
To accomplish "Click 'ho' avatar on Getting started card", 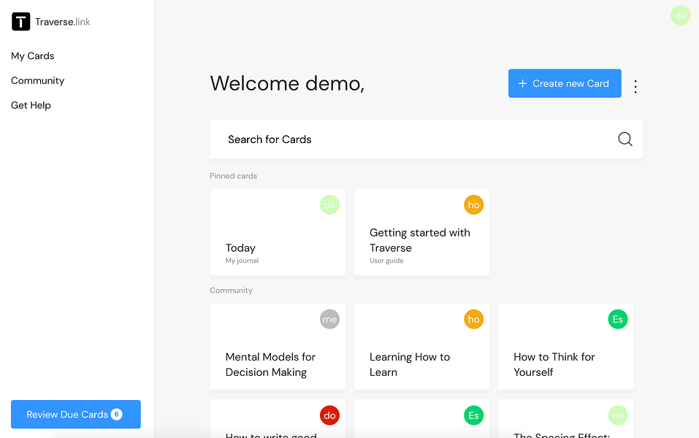I will coord(473,205).
